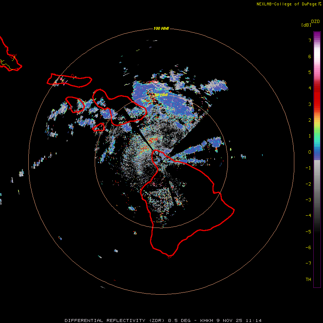Click the 100 NMI range ring label
The height and width of the screenshot is (323, 323).
coord(161,28)
